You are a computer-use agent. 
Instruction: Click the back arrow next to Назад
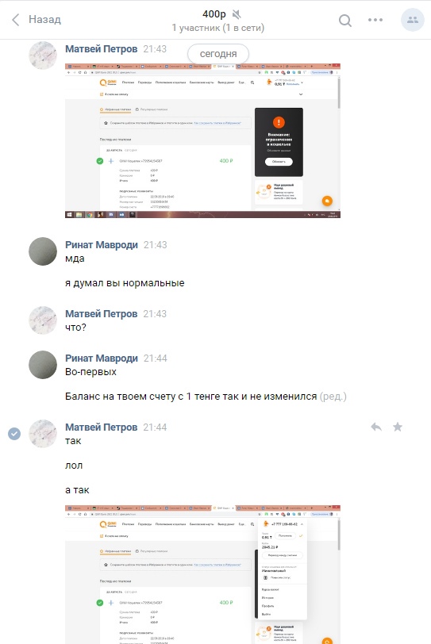(x=16, y=20)
